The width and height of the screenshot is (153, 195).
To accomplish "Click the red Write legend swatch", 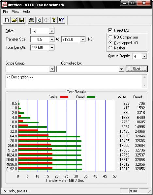I will [64, 97].
